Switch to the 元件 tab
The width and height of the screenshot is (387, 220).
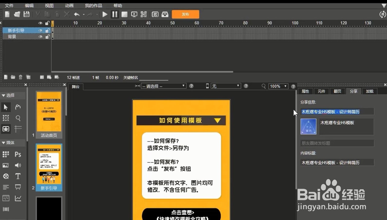[321, 91]
